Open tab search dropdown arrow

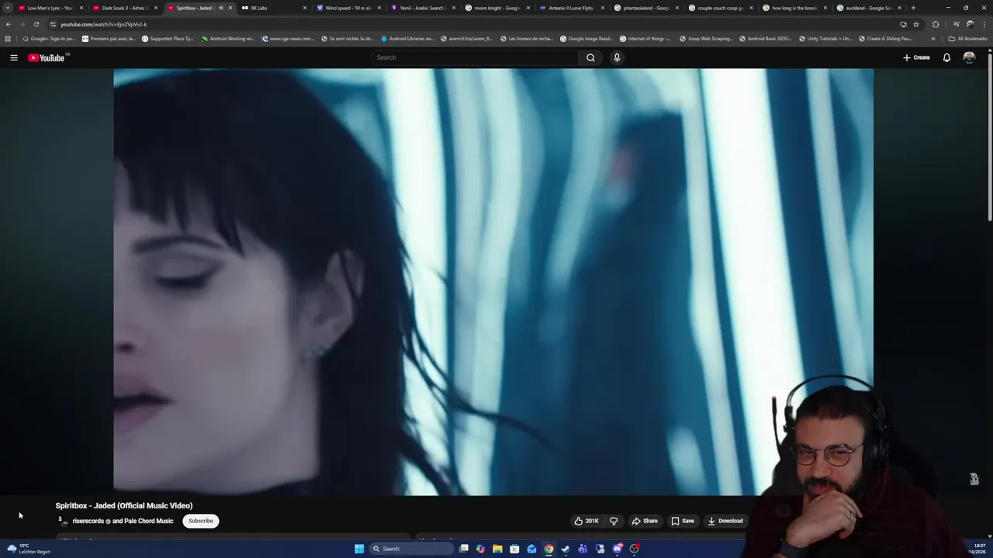click(x=8, y=8)
